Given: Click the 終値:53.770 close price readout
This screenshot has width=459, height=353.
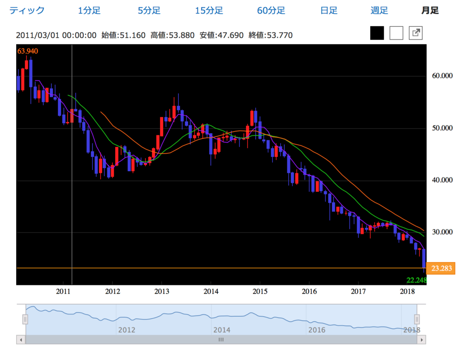Looking at the screenshot, I should [270, 35].
